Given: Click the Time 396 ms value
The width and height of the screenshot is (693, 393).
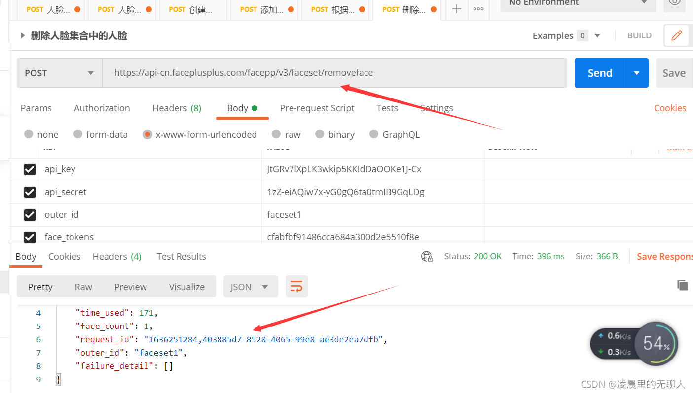Looking at the screenshot, I should pos(551,256).
